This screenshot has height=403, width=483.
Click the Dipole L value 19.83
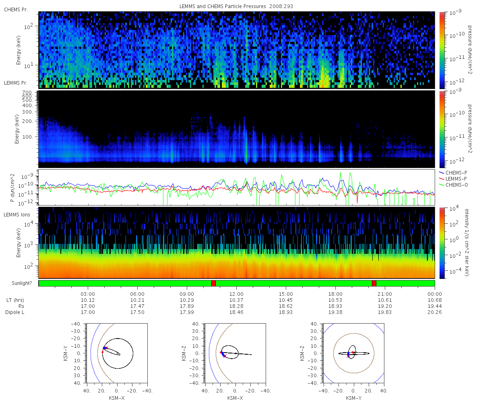tap(385, 312)
